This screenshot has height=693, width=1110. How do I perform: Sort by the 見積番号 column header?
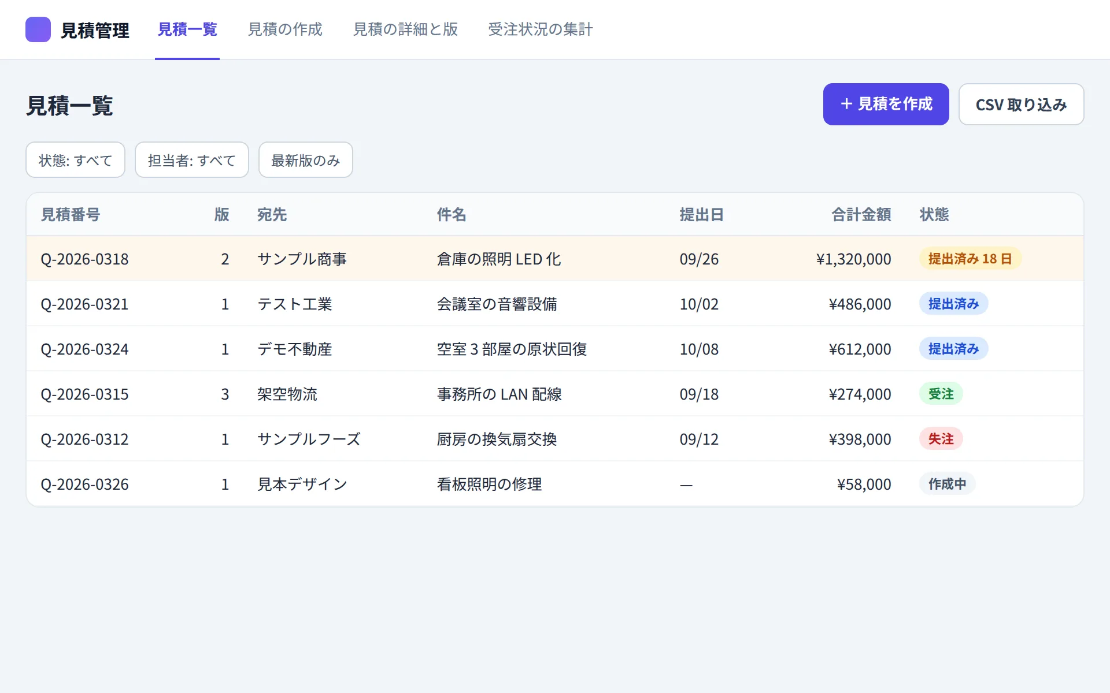(70, 214)
